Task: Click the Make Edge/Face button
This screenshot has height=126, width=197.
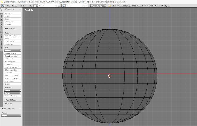Action: point(12,62)
